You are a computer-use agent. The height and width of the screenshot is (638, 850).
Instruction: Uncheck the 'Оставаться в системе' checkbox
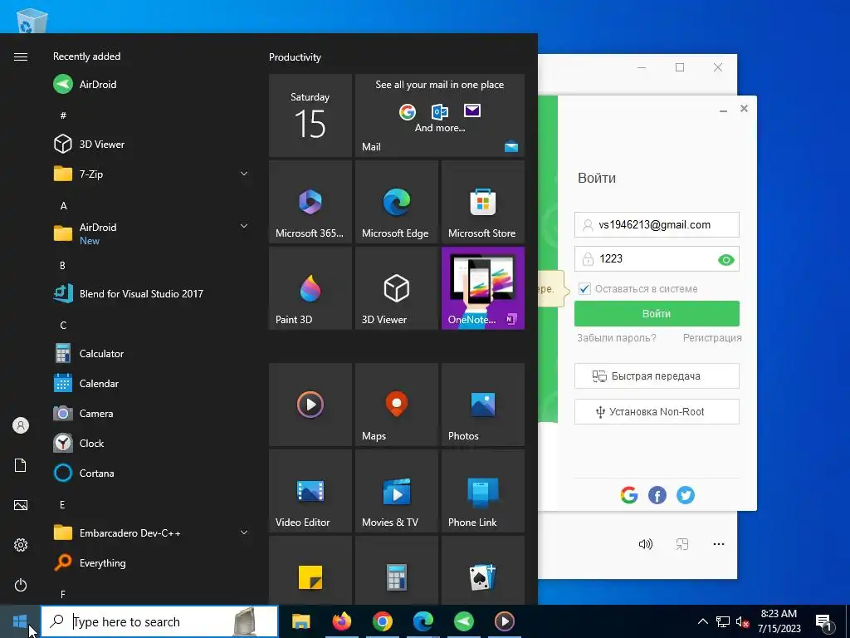584,288
